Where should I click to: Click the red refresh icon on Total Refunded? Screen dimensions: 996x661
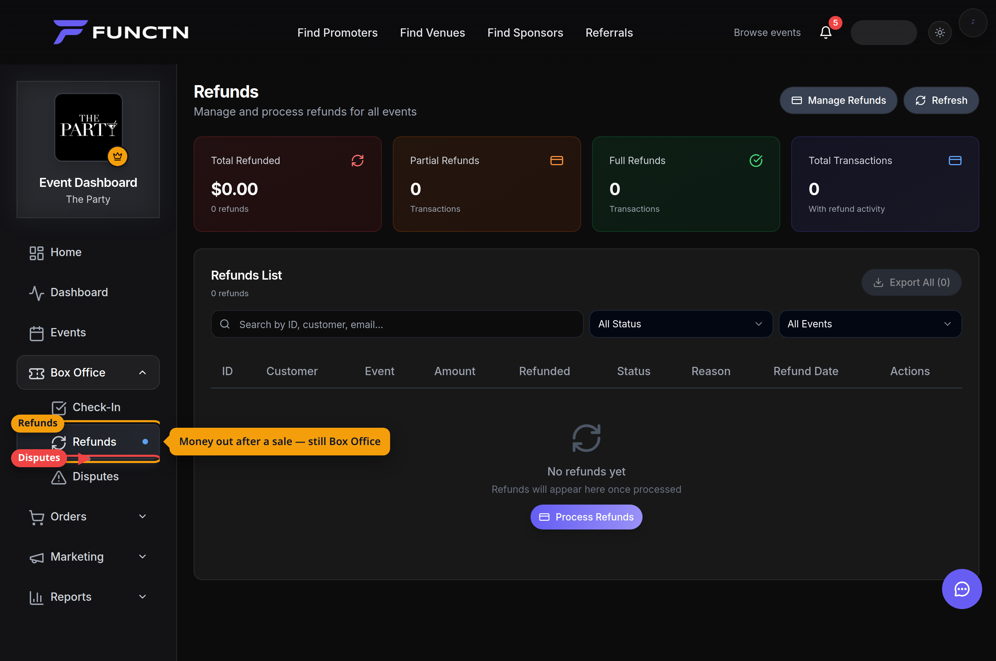tap(358, 161)
